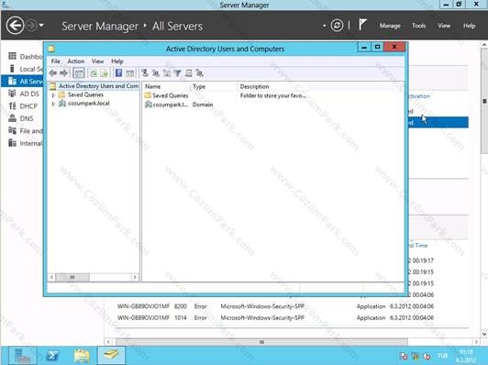Refresh Server Manager using circular arrows icon

click(337, 26)
